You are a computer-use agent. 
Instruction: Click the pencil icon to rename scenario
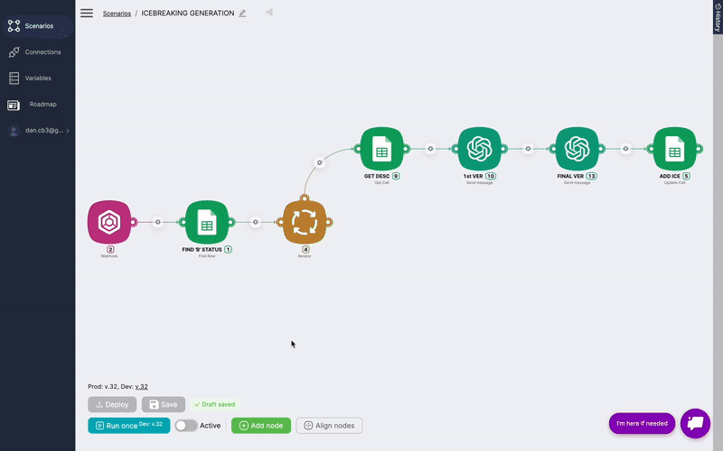click(x=242, y=14)
